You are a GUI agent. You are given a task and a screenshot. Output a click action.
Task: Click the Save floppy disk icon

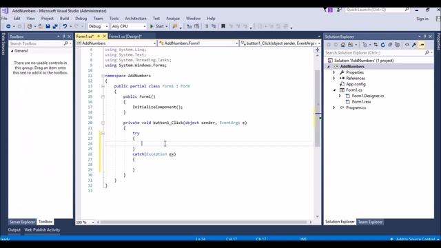(48, 26)
